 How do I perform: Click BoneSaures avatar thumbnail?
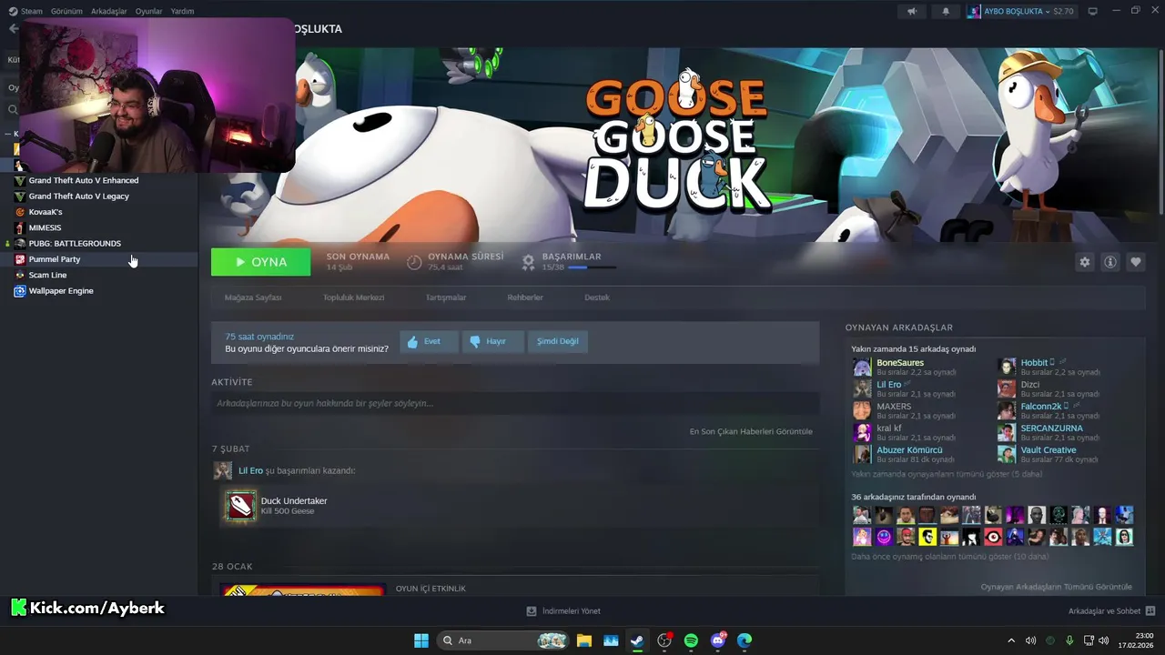[861, 367]
